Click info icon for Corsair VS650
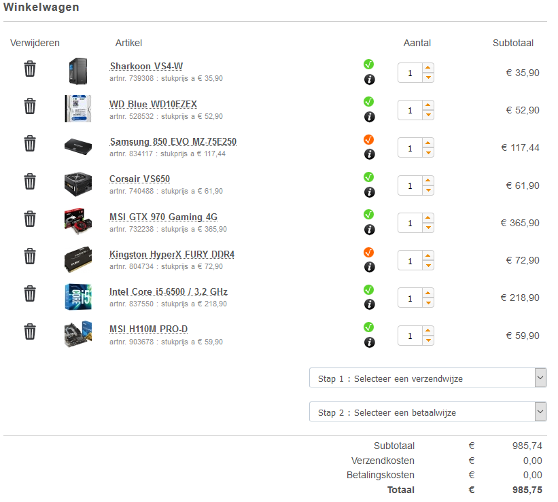This screenshot has width=558, height=502. coord(369,192)
